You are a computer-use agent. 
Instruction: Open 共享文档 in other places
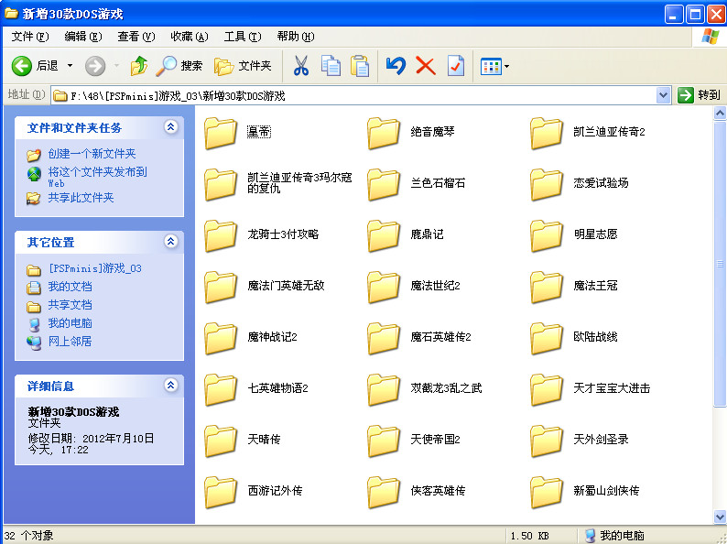click(70, 305)
